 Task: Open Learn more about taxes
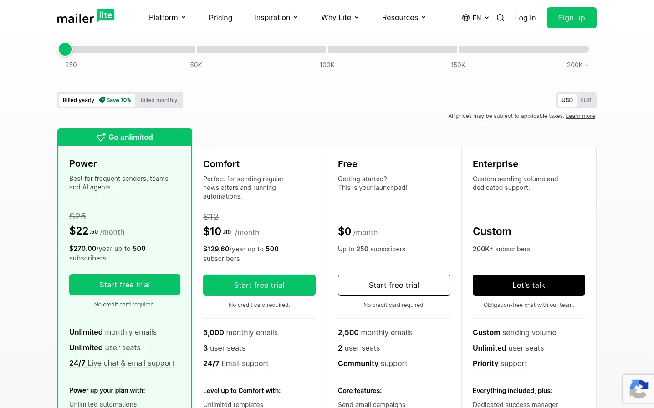coord(580,116)
